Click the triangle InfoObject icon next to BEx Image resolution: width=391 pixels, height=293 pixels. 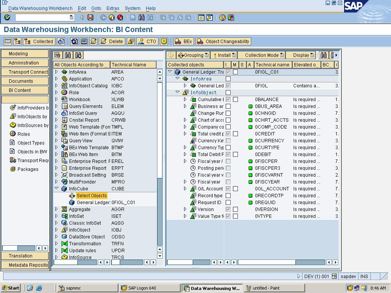[x=131, y=41]
